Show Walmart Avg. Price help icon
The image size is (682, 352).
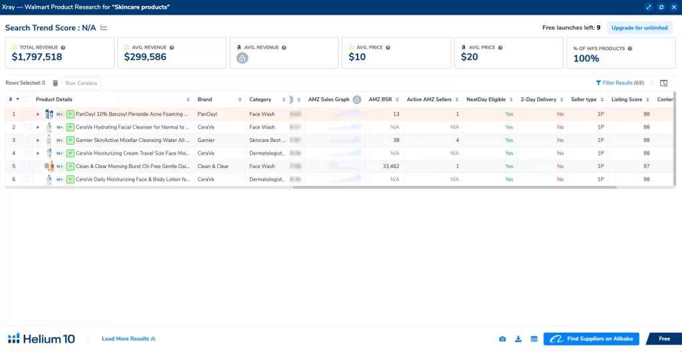[388, 47]
